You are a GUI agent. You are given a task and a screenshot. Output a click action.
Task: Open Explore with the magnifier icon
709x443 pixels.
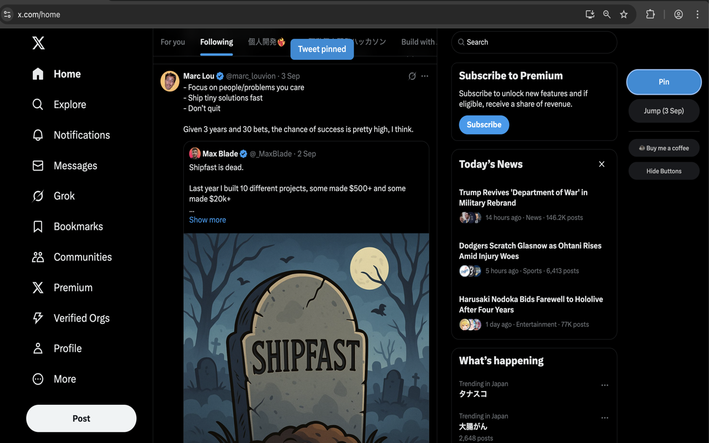[38, 104]
